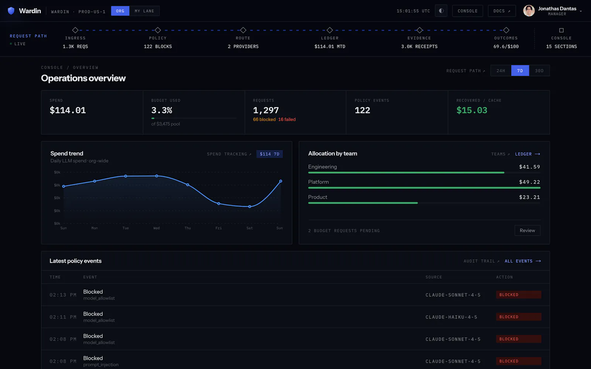This screenshot has height=369, width=591.
Task: Select the 24H time range
Action: [x=501, y=70]
